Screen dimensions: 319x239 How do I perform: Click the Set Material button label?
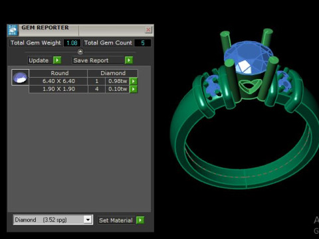coord(116,220)
